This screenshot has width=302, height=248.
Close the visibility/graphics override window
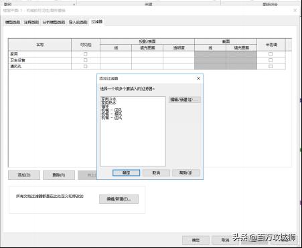point(295,10)
